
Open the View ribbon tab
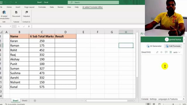(x=69, y=7)
